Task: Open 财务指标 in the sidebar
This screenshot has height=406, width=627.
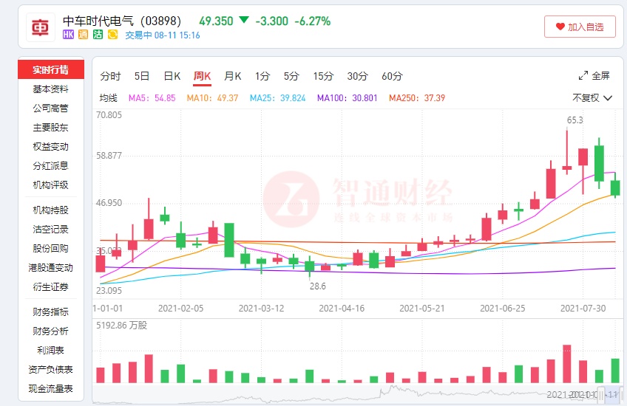Action: pos(51,312)
